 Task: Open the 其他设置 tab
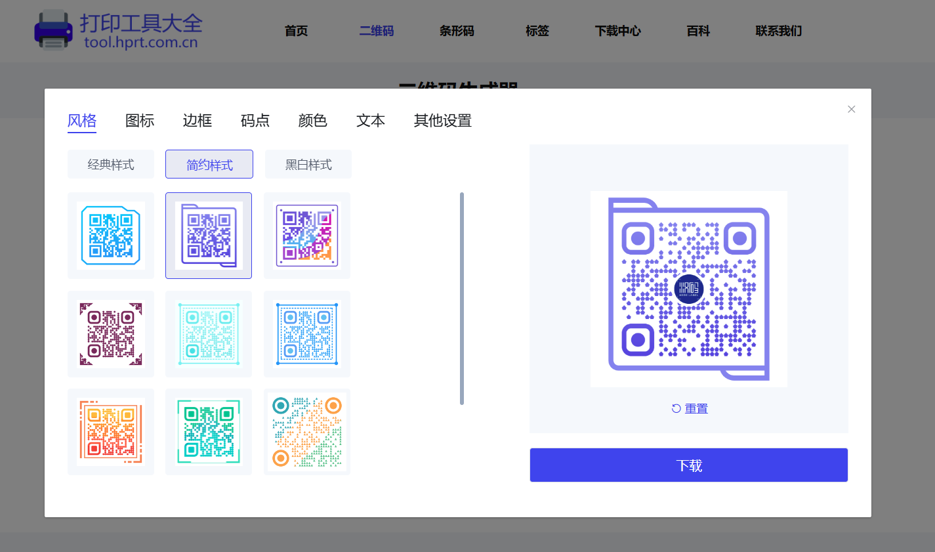pos(443,121)
